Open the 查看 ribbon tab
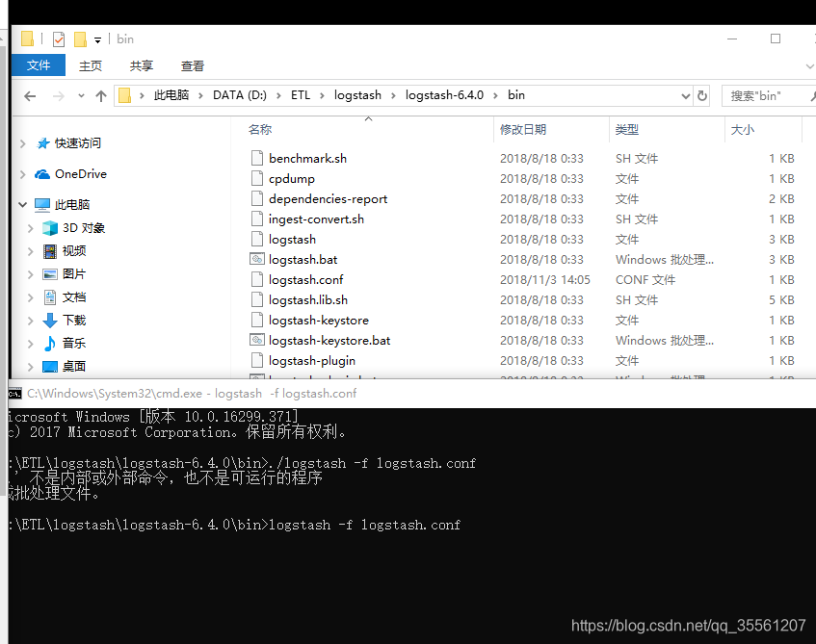816x644 pixels. click(x=192, y=66)
